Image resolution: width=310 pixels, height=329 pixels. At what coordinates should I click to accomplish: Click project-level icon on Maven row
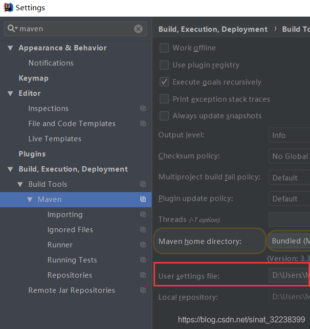143,199
